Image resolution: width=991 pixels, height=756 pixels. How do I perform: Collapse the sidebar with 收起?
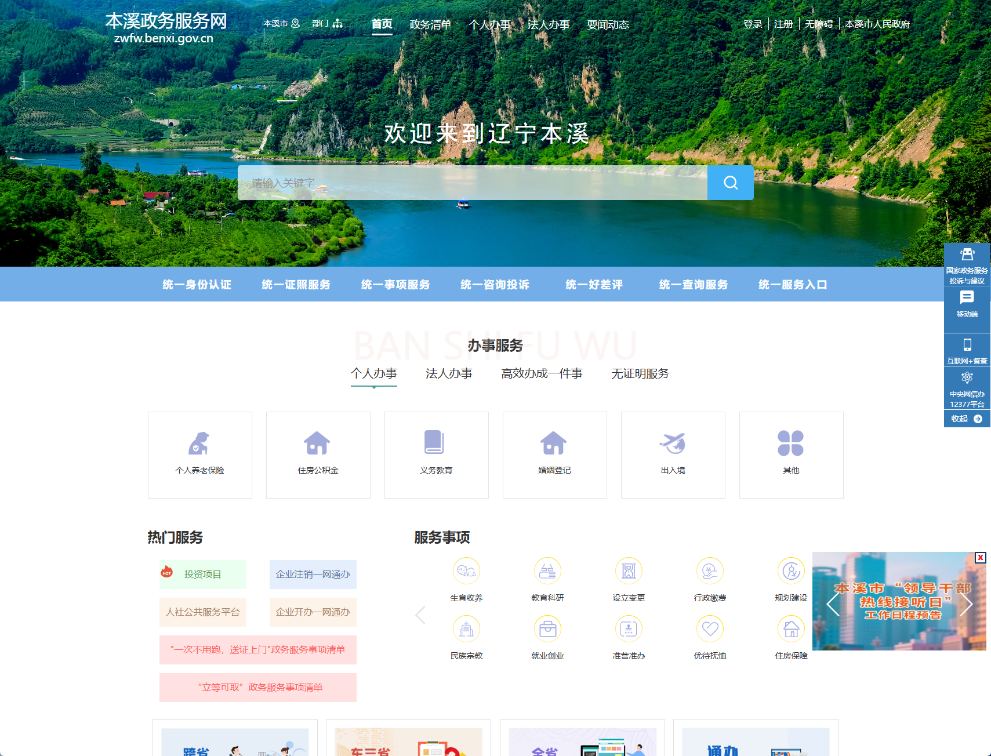point(966,418)
